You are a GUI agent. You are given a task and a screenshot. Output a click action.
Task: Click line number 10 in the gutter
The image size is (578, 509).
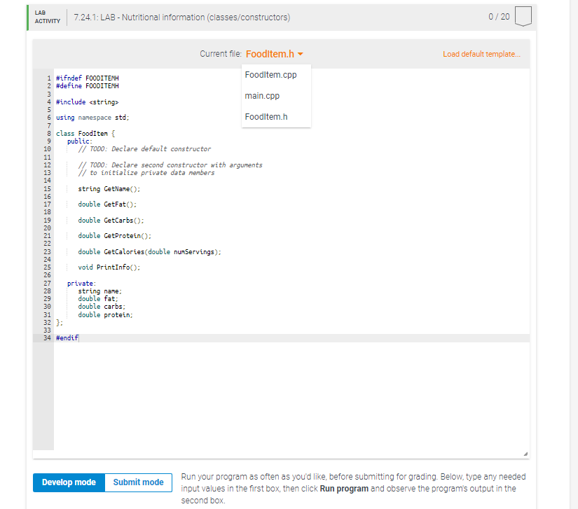click(x=47, y=149)
